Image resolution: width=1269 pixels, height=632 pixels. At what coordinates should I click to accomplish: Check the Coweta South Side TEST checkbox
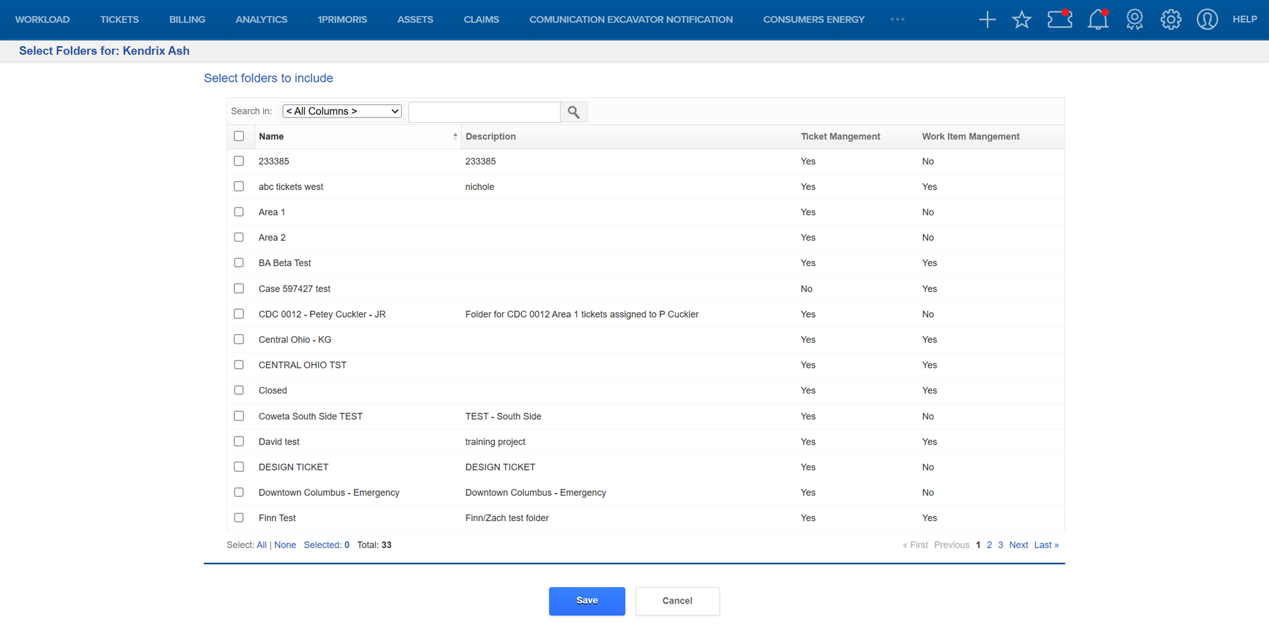pos(239,416)
